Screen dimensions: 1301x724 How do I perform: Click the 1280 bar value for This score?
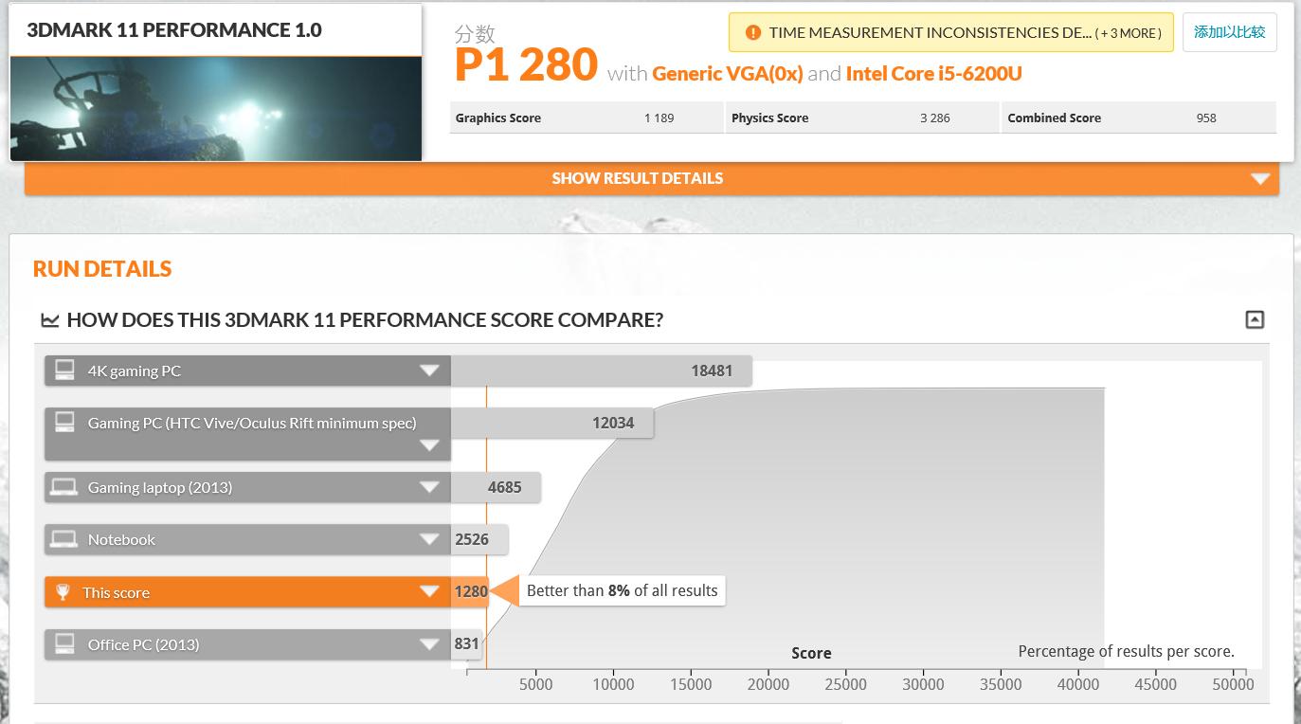tap(471, 592)
